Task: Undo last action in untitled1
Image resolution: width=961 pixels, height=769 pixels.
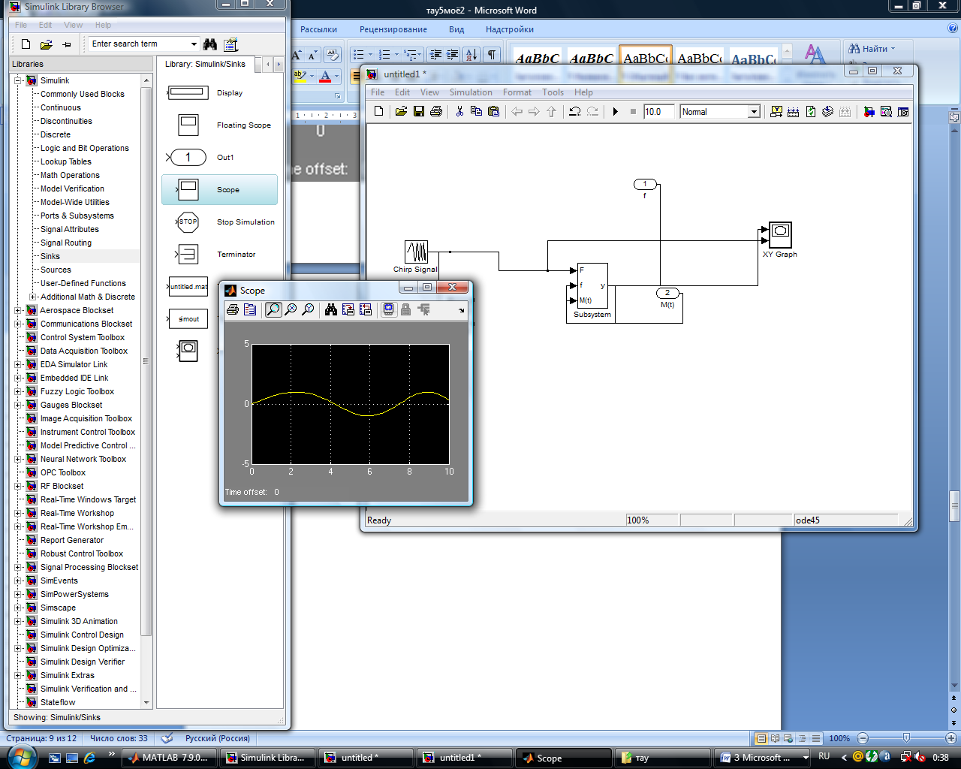Action: pyautogui.click(x=575, y=111)
